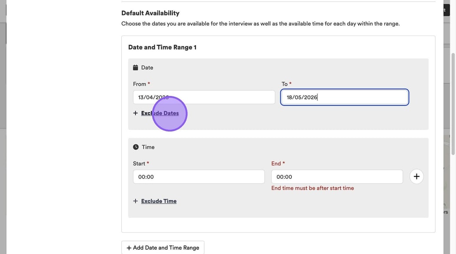The image size is (456, 254).
Task: Click the To date field showing 18/05/2026
Action: (x=344, y=97)
